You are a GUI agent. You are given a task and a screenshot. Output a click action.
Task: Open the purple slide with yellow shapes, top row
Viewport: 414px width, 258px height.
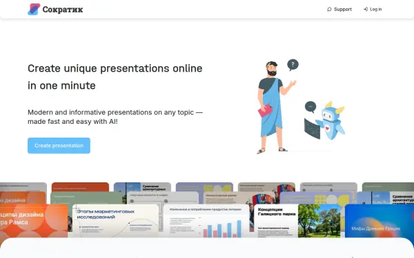[204, 187]
